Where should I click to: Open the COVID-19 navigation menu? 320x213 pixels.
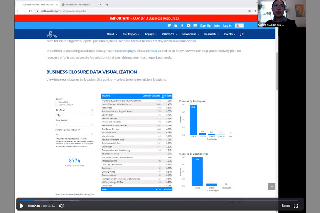click(x=170, y=34)
